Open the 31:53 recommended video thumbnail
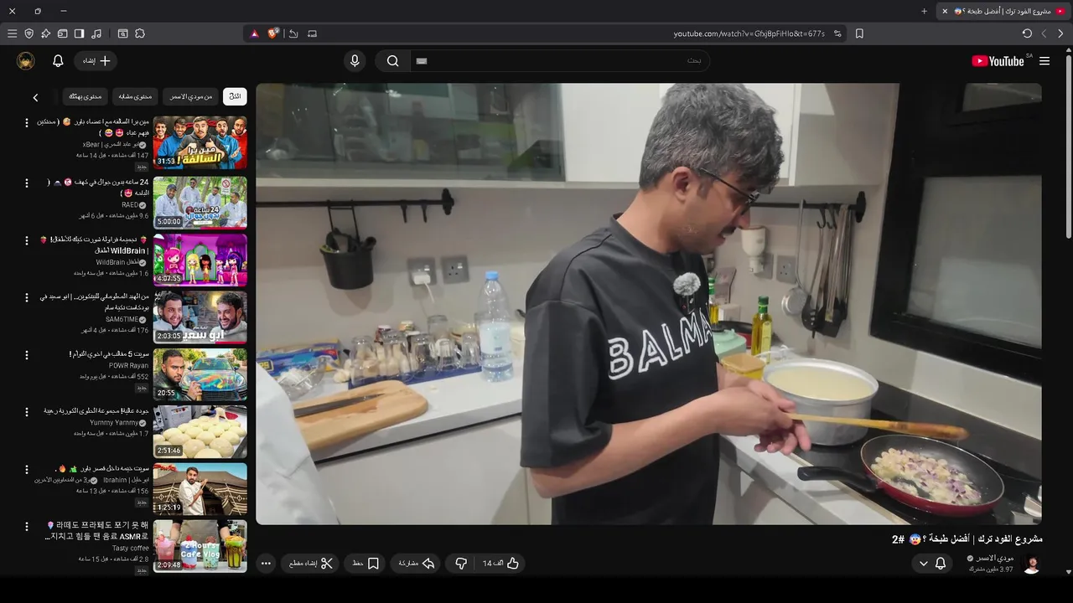 point(200,142)
